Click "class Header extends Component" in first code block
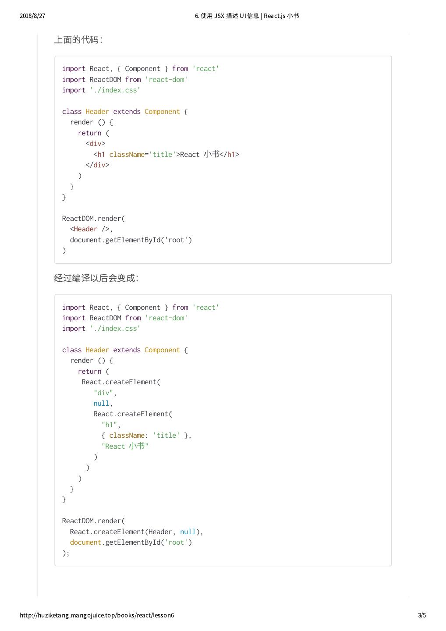 point(124,111)
